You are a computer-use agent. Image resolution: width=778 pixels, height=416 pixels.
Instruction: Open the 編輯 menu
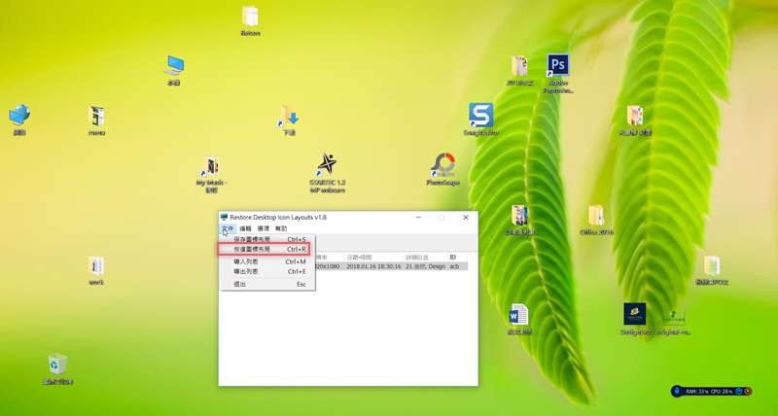[246, 228]
